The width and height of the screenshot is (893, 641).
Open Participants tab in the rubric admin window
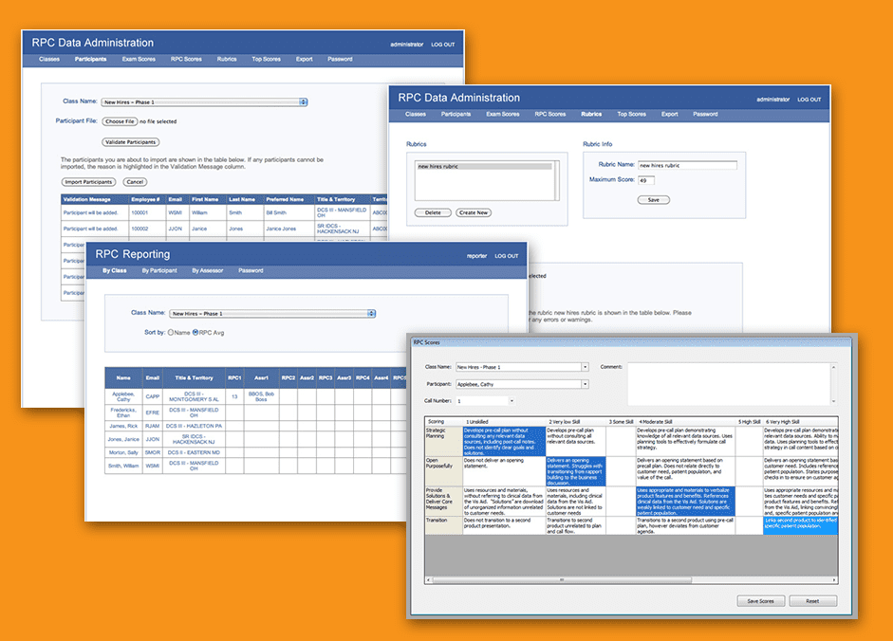click(x=456, y=115)
